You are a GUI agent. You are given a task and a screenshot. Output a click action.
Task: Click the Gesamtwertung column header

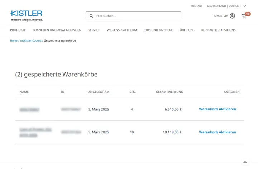tap(169, 92)
